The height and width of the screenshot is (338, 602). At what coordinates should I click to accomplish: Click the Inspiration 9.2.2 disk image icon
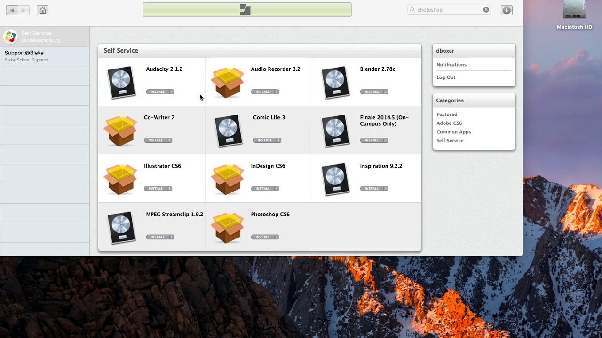pyautogui.click(x=335, y=179)
